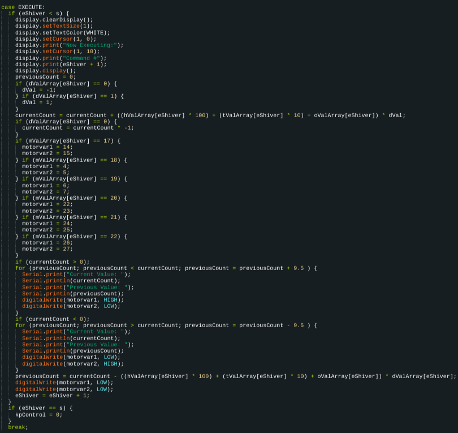Click the 'if (currentCount < 0);' line
The height and width of the screenshot is (433, 458).
click(x=52, y=319)
